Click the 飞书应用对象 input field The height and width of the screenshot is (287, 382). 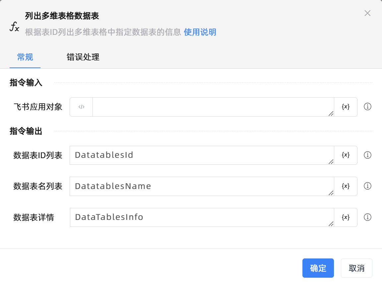click(x=213, y=107)
